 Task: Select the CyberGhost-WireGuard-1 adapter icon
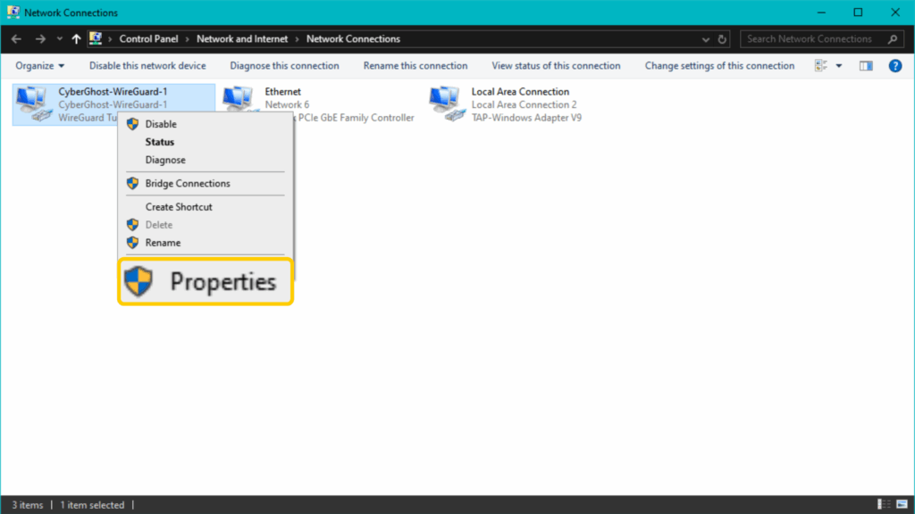pyautogui.click(x=33, y=104)
